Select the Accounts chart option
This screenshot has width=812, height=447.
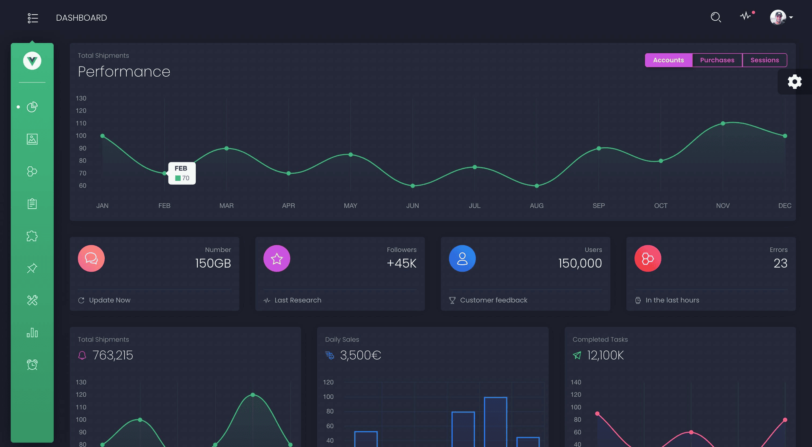668,60
